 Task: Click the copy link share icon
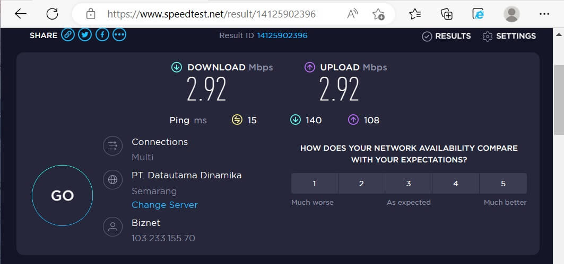pyautogui.click(x=67, y=35)
